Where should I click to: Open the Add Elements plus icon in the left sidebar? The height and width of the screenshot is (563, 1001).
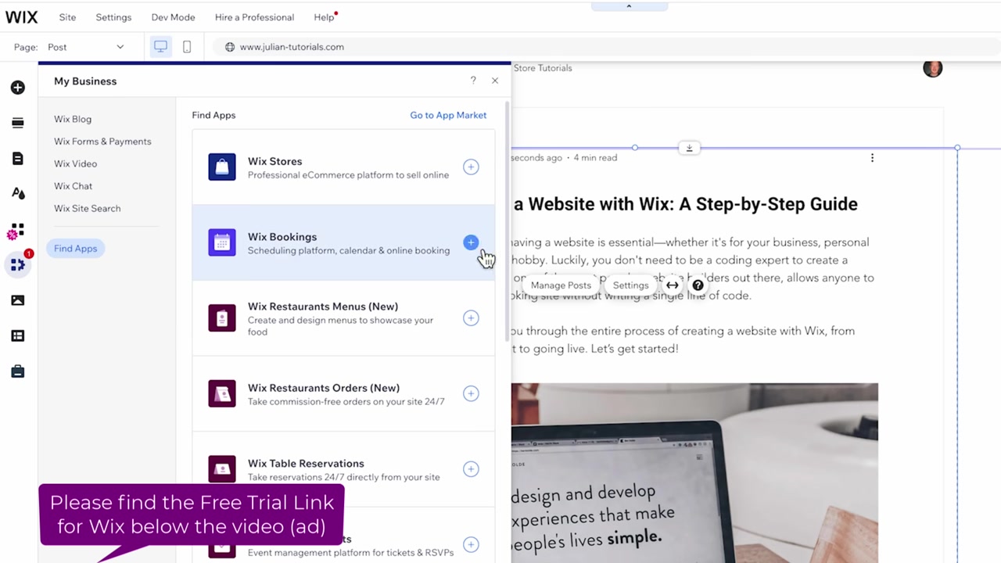(x=18, y=88)
